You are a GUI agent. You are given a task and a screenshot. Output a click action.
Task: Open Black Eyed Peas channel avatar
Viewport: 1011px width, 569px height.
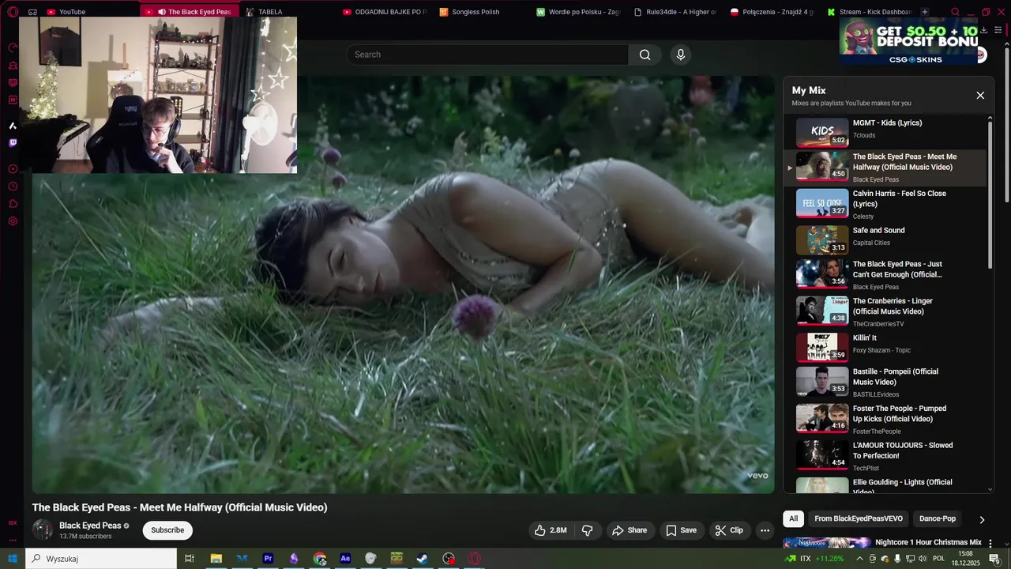[43, 529]
